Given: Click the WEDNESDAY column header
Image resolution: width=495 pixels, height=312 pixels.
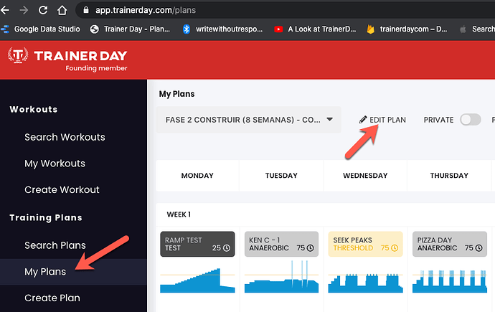Looking at the screenshot, I should [x=365, y=176].
